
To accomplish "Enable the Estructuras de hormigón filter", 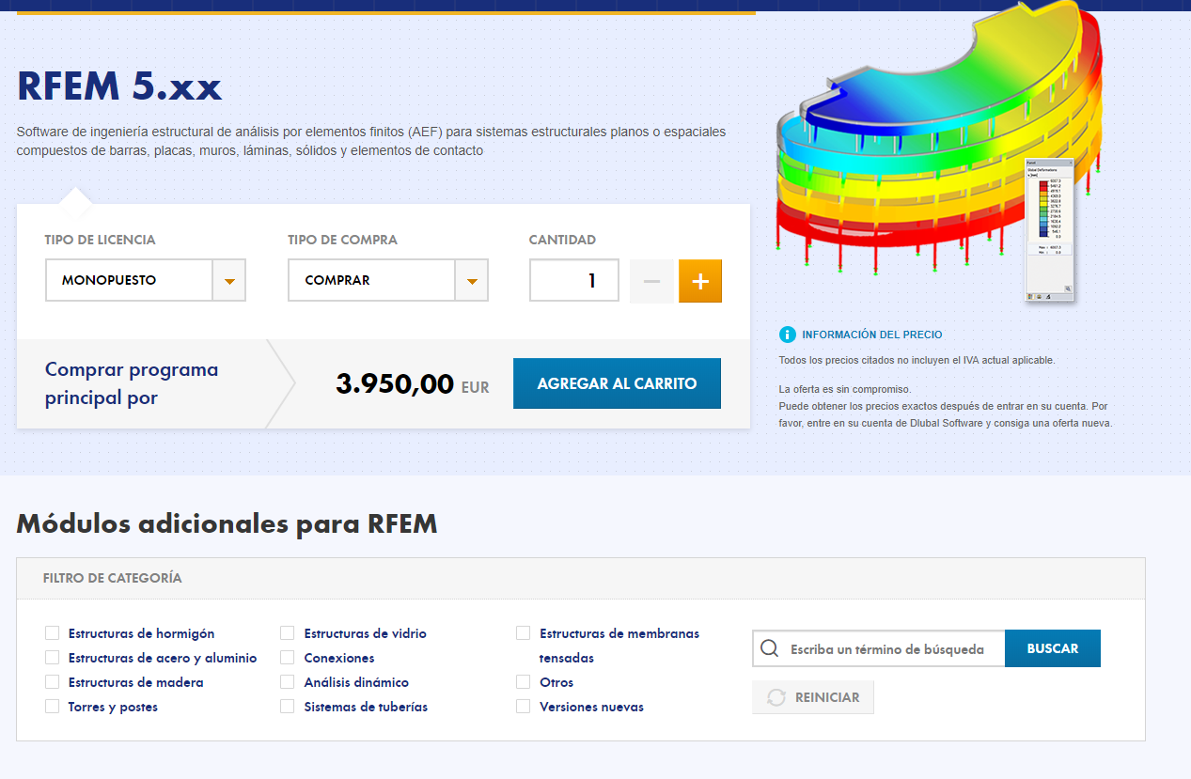I will pos(52,632).
